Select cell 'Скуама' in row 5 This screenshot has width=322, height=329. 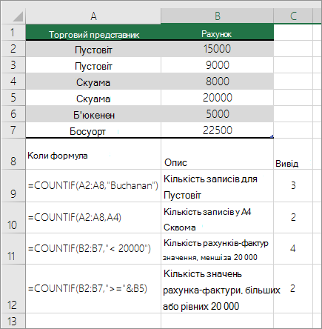(93, 98)
